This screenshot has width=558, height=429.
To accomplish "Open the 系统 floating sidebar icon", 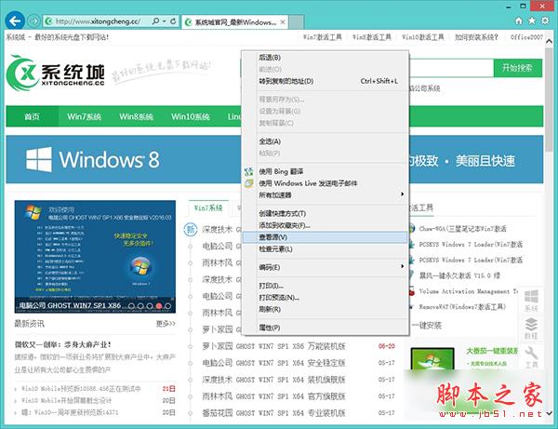I will pos(531,301).
